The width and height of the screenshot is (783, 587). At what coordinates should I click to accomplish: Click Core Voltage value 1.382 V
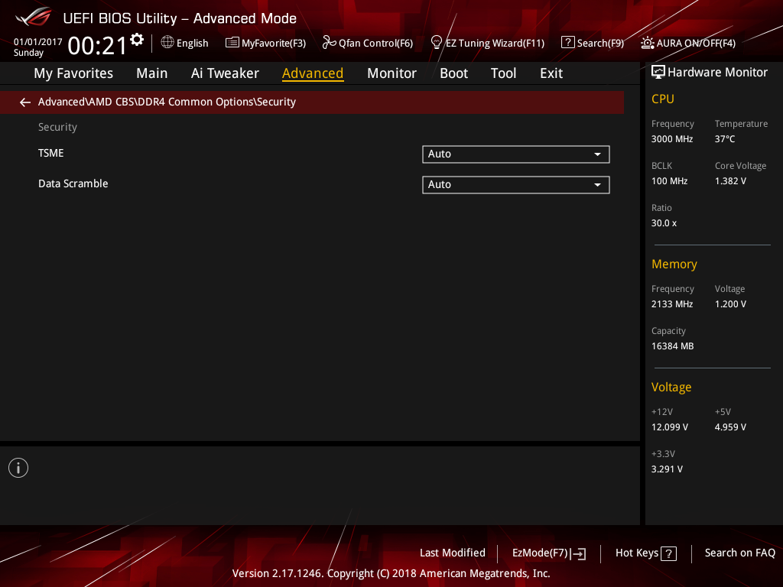730,181
